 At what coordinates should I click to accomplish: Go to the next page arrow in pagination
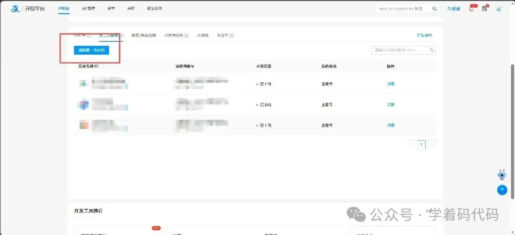point(433,145)
